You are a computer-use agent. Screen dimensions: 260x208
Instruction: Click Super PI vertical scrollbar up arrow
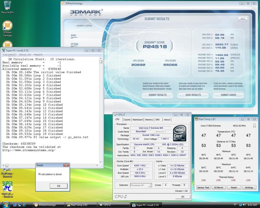101,59
